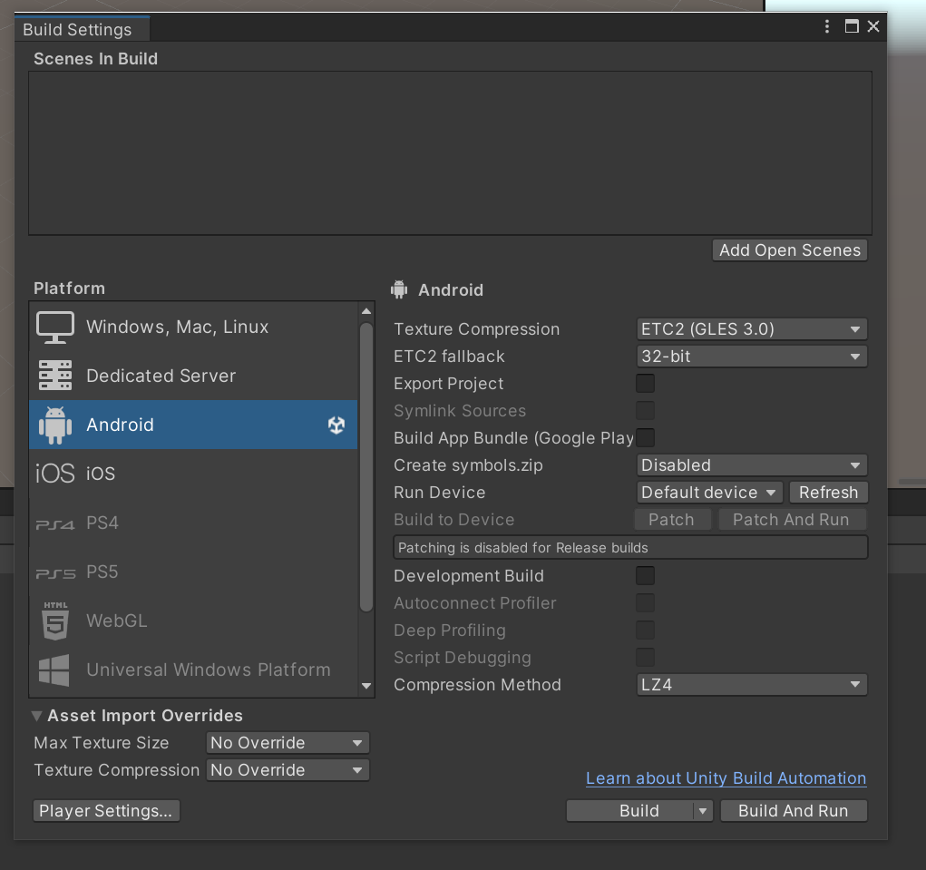926x870 pixels.
Task: Click the Windows, Mac, Linux monitor icon
Action: tap(55, 327)
